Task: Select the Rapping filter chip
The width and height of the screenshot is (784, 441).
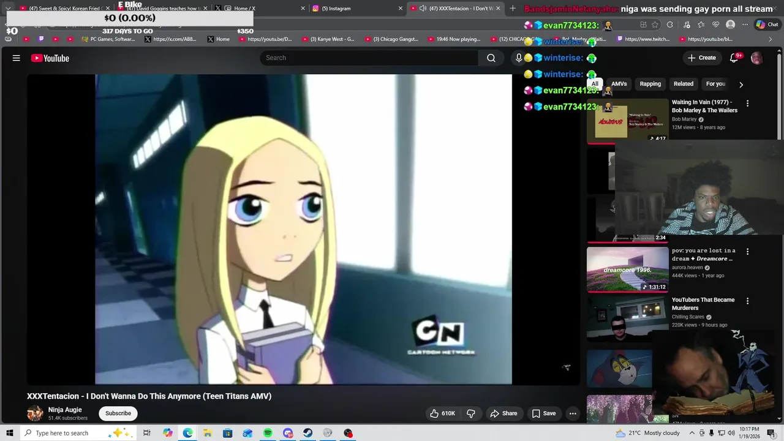Action: click(x=650, y=84)
